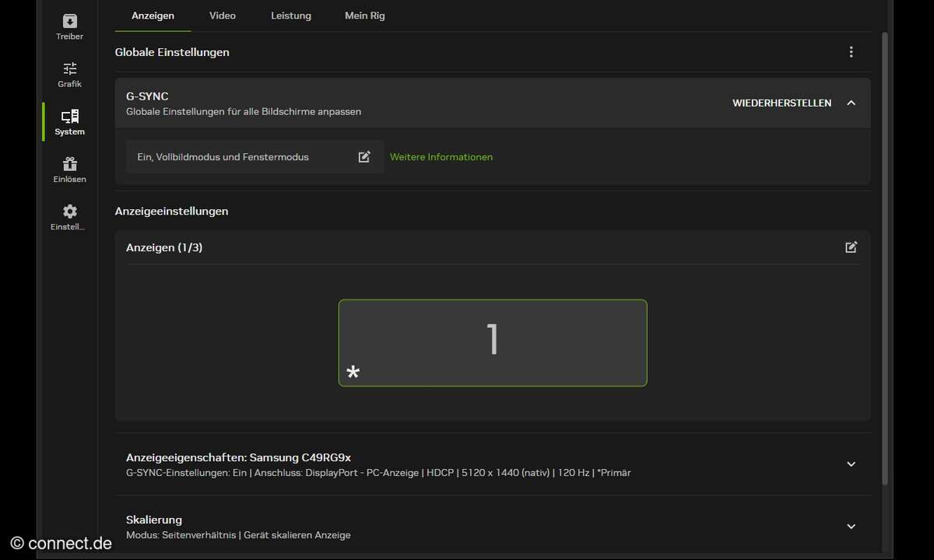Switch to the Anzeigen tab
This screenshot has height=560, width=934.
pos(153,16)
